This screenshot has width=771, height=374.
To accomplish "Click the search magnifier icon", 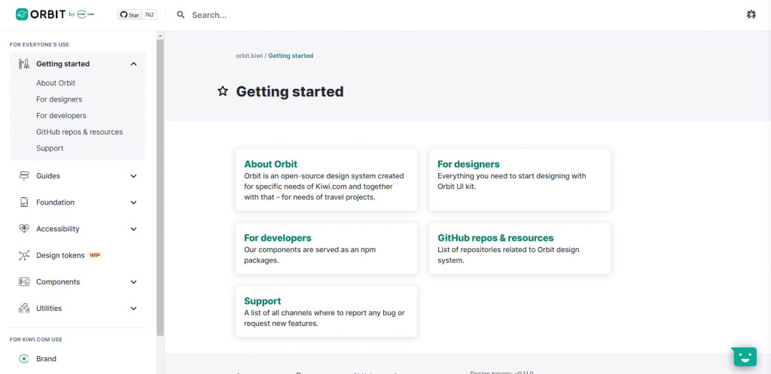I will (181, 15).
